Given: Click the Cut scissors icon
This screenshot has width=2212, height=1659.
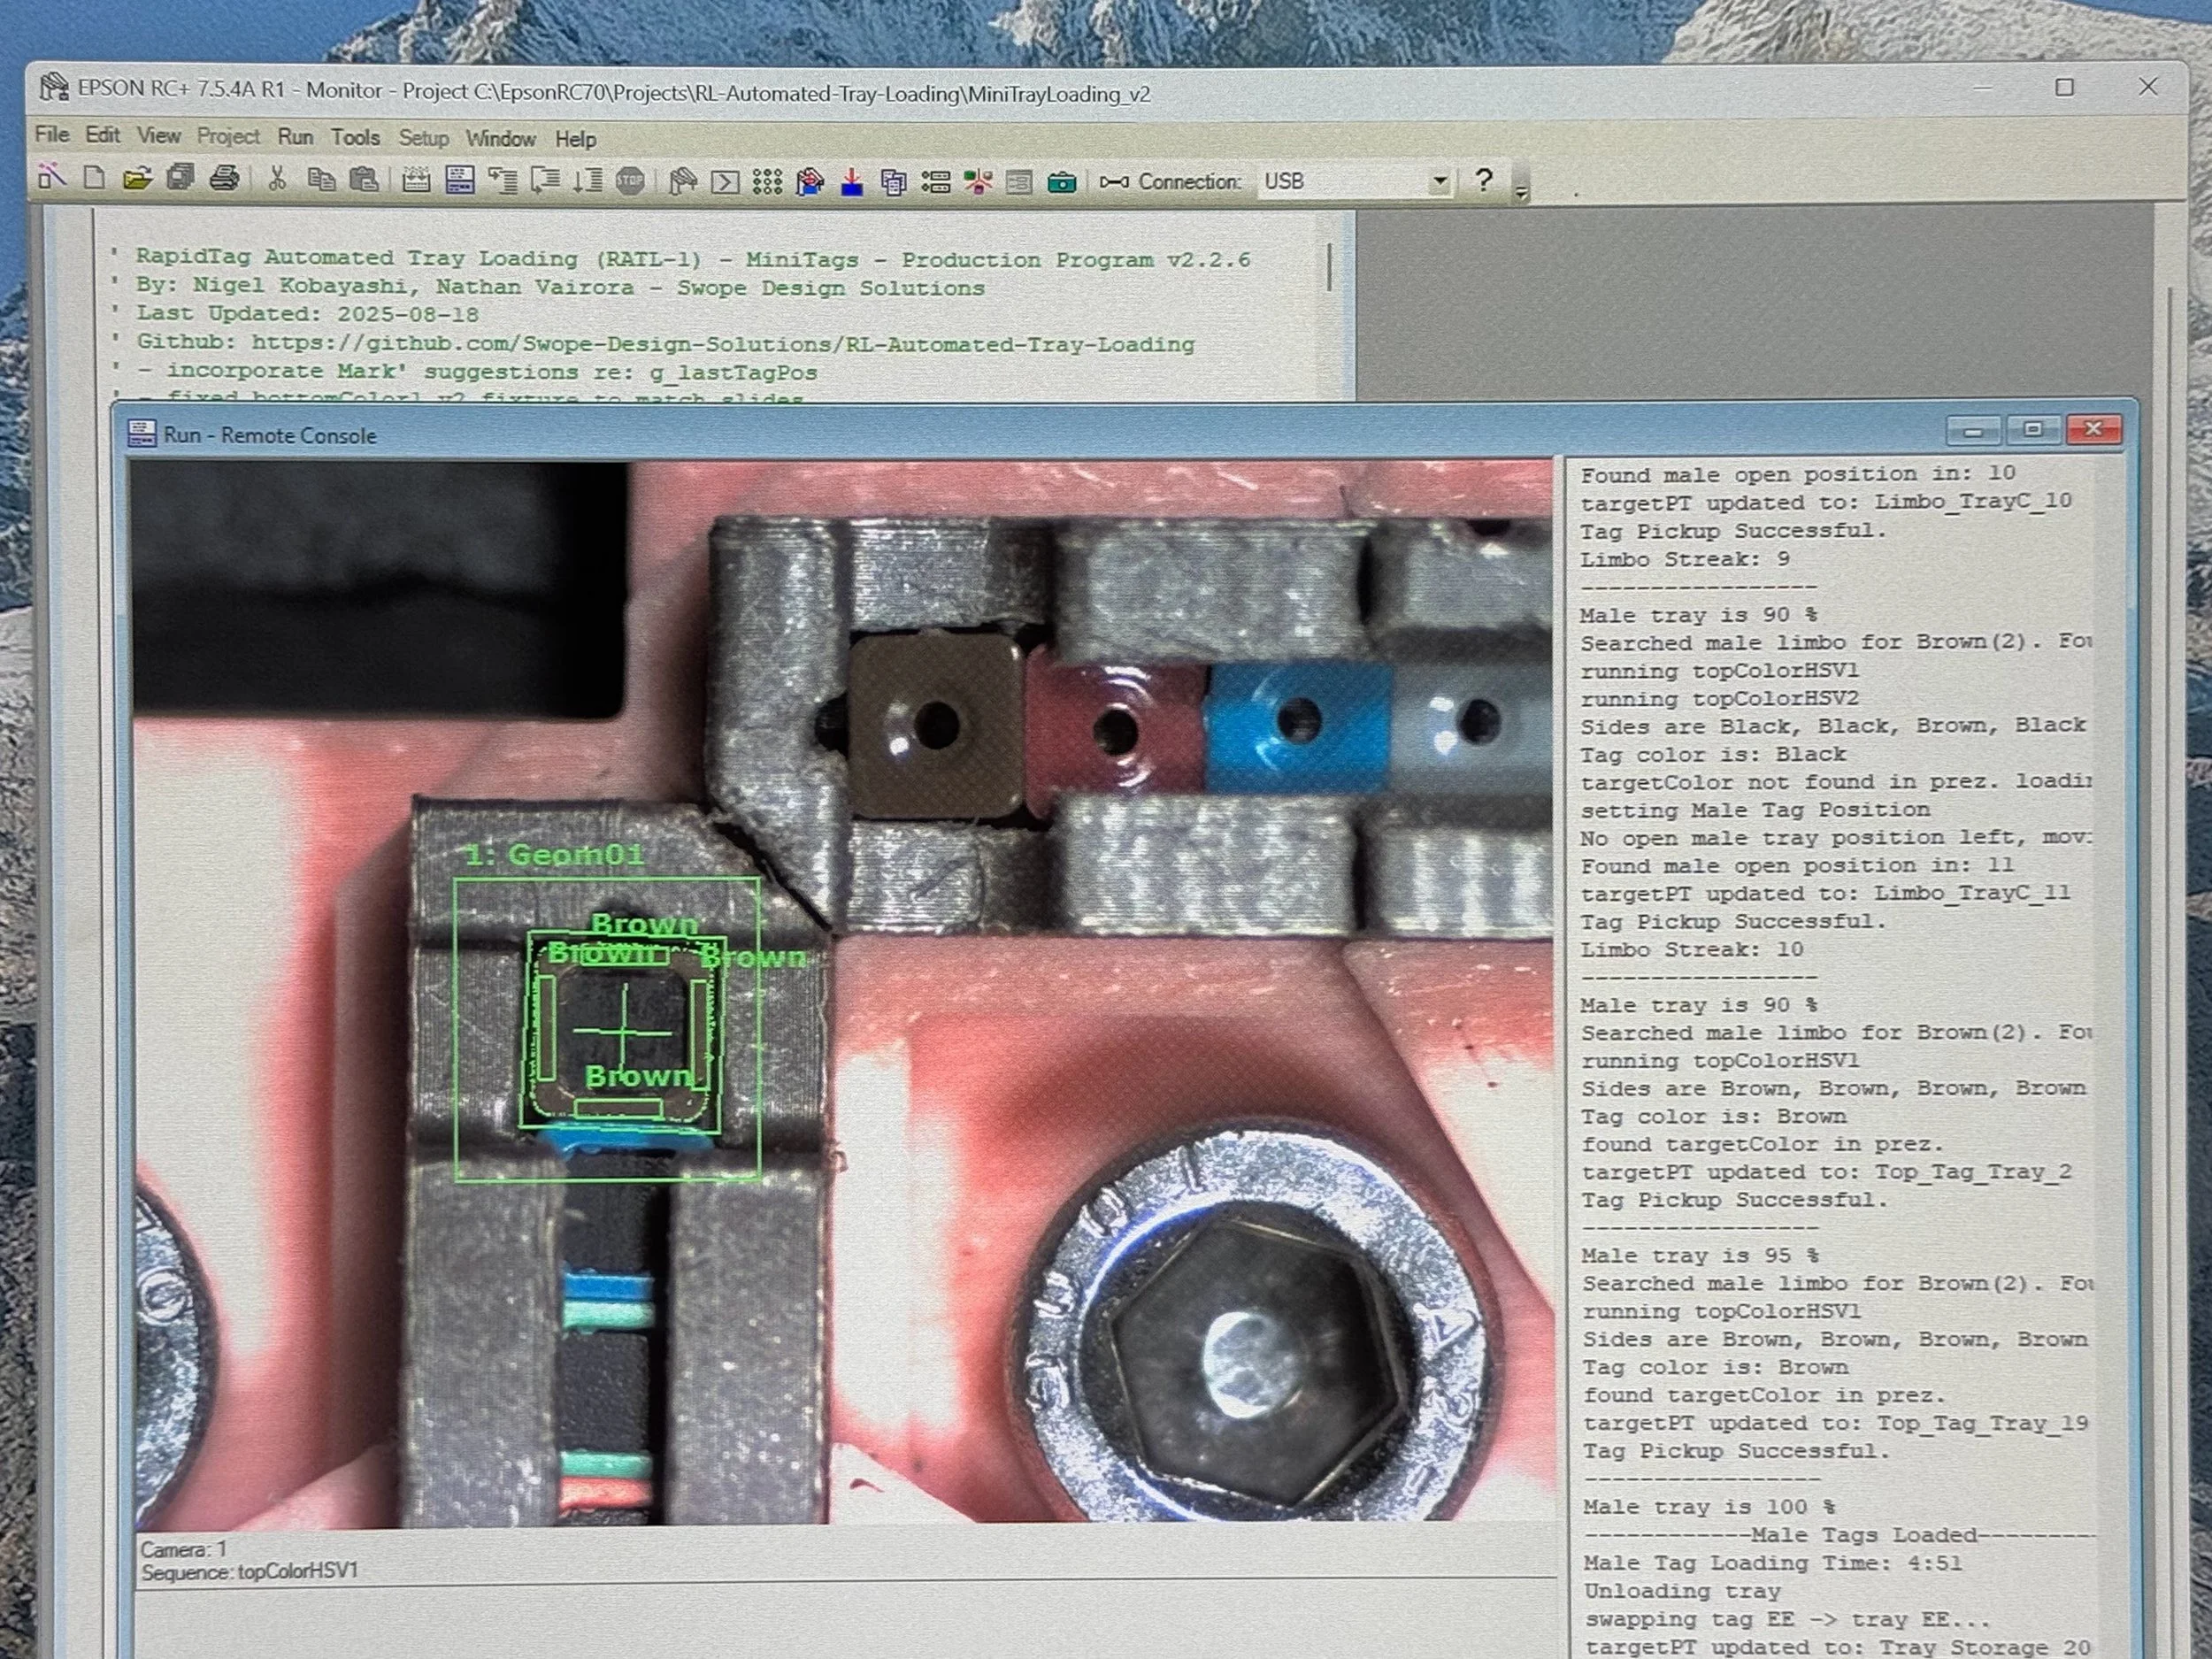Looking at the screenshot, I should [x=277, y=179].
